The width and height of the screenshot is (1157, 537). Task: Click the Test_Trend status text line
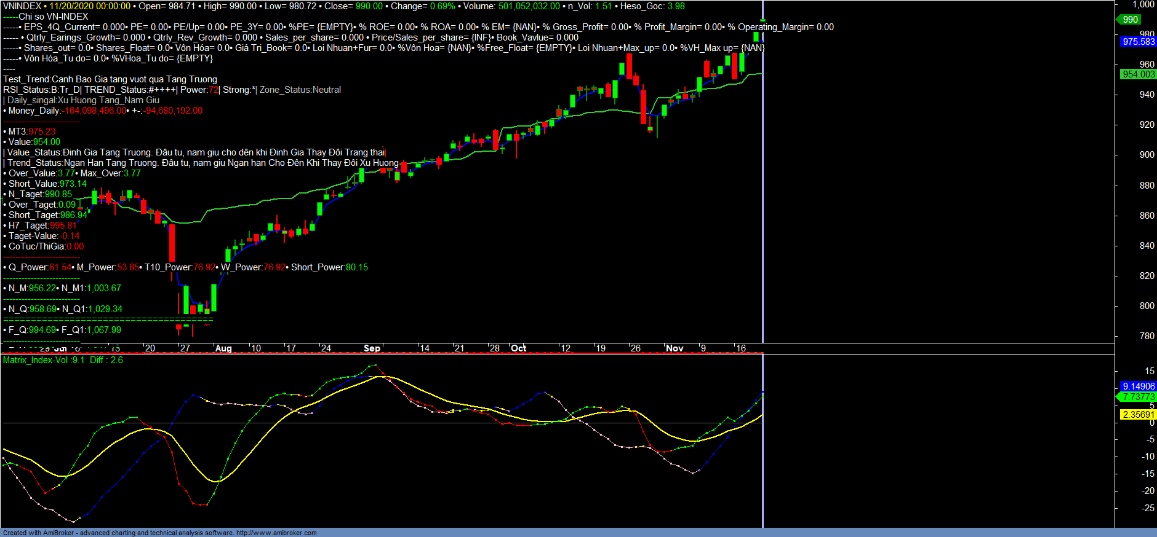coord(110,79)
